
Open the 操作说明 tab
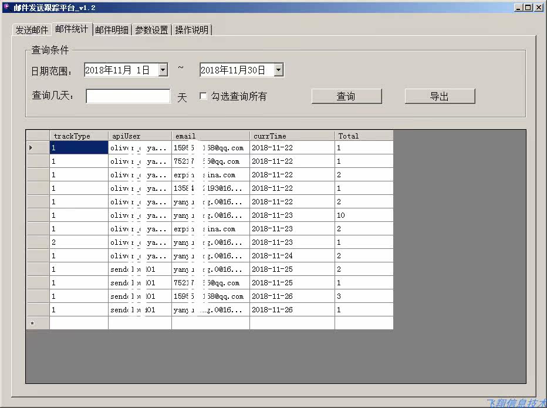[x=192, y=30]
